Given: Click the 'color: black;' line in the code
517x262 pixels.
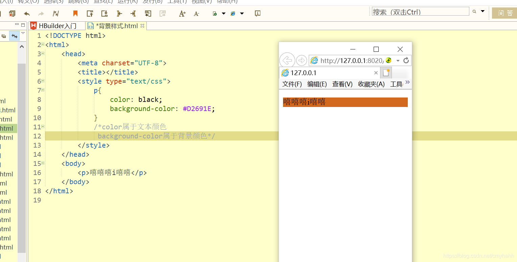Looking at the screenshot, I should click(x=136, y=100).
